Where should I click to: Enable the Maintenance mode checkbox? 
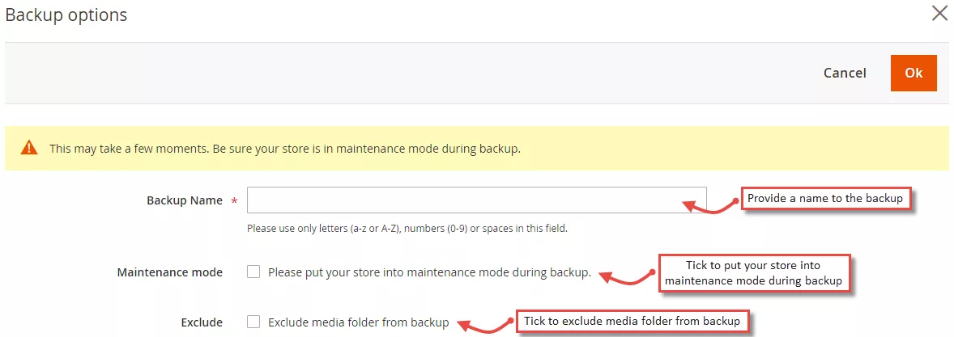pos(253,272)
